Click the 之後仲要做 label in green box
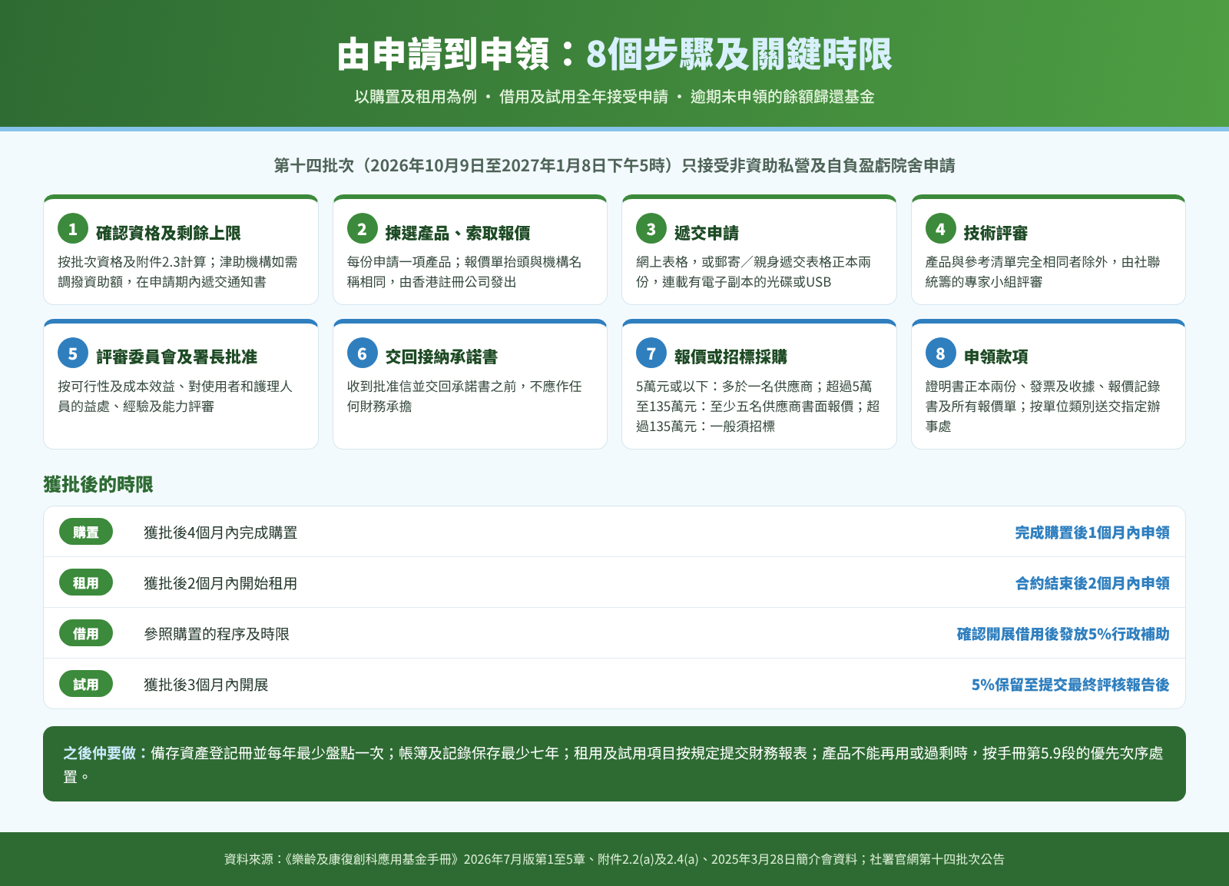 (106, 753)
